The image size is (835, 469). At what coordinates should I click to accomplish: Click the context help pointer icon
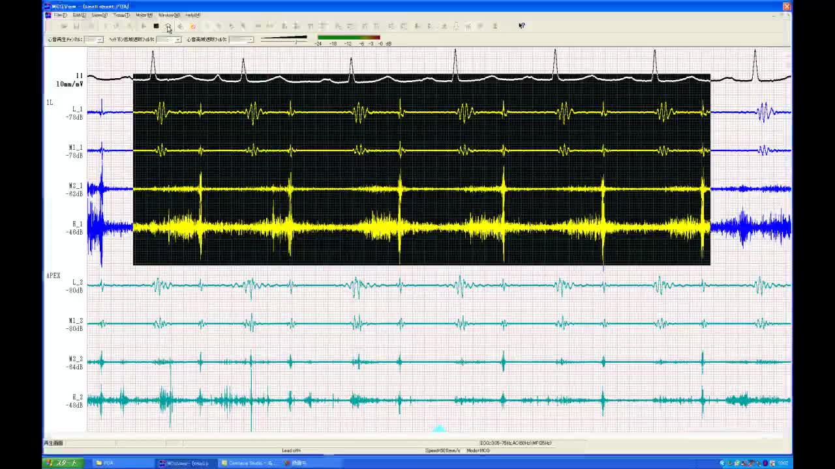click(521, 26)
